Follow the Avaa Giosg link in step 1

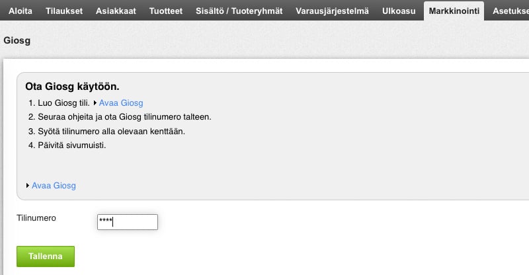[x=121, y=103]
